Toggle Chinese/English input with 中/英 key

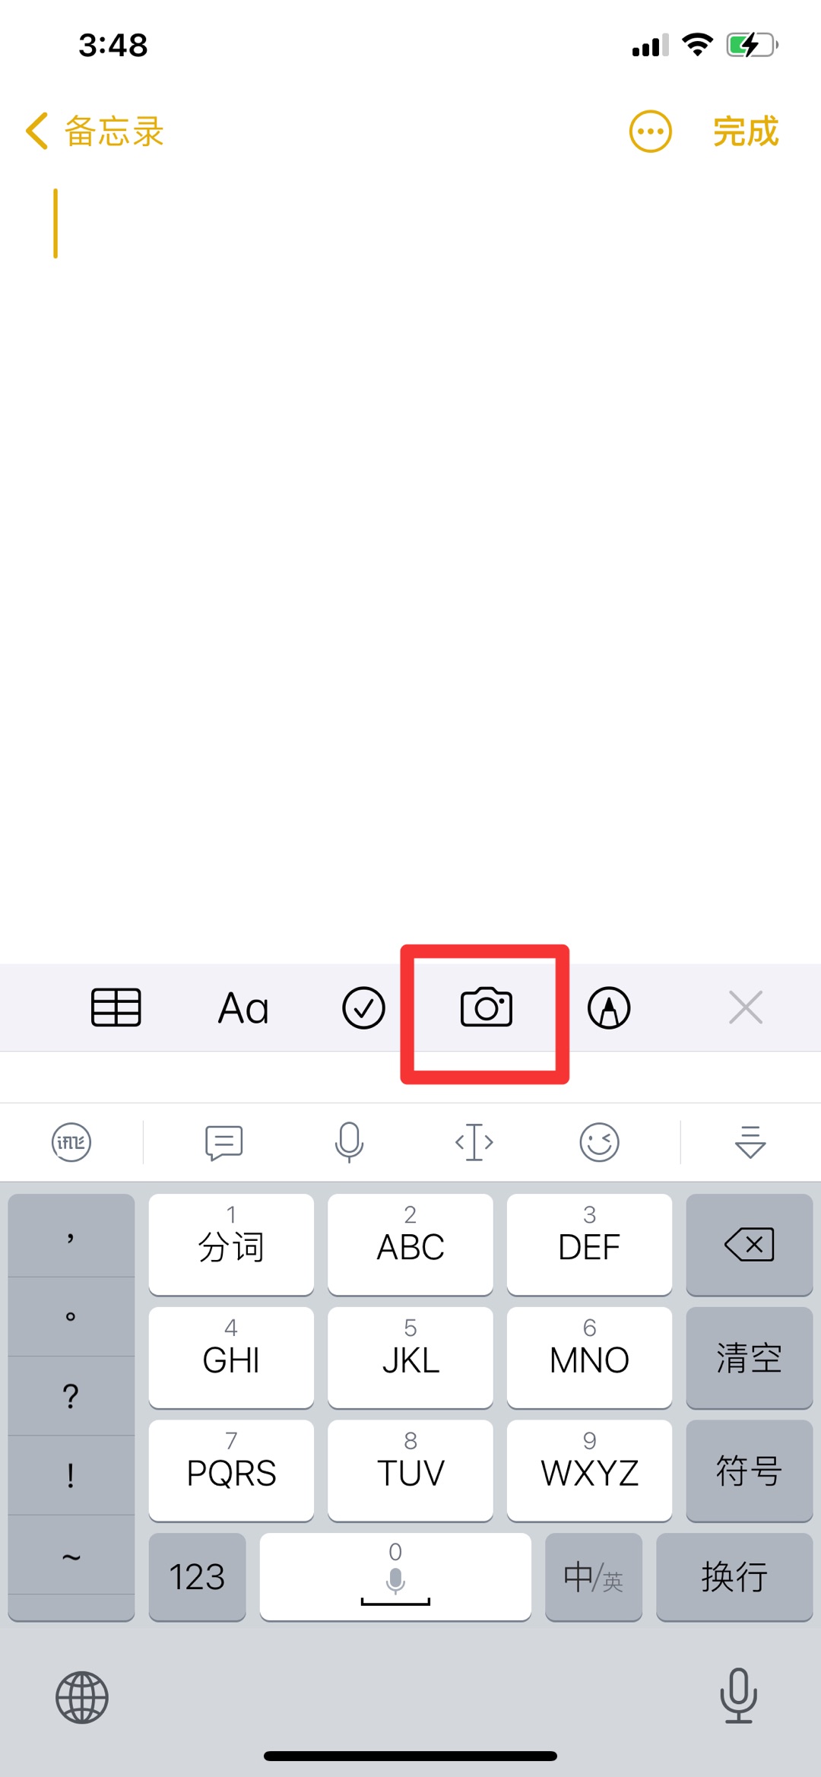[x=594, y=1576]
